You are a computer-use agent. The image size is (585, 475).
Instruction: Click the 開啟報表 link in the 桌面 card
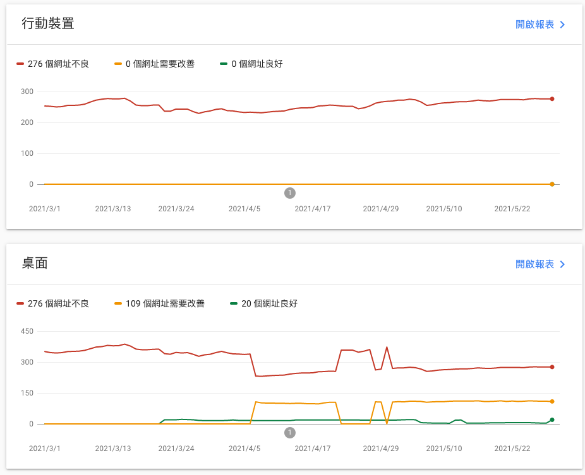click(534, 264)
